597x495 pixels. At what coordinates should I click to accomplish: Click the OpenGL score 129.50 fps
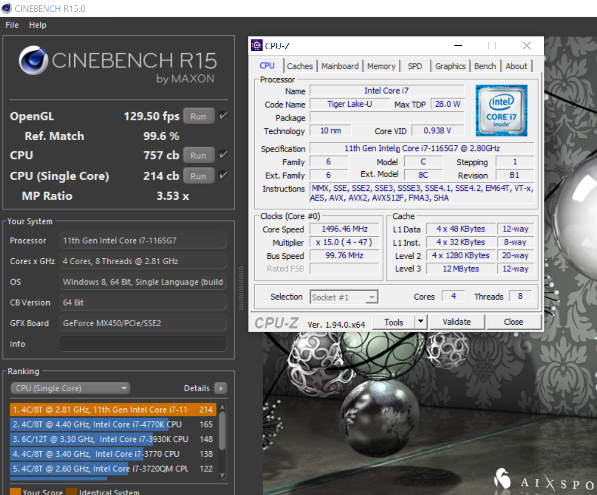pyautogui.click(x=151, y=116)
